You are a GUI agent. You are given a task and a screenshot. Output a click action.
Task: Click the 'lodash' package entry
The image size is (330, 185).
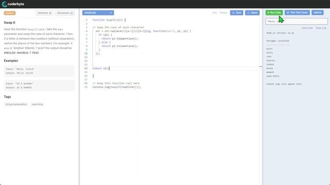click(x=270, y=64)
